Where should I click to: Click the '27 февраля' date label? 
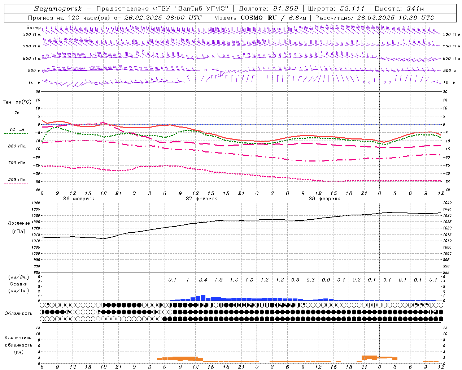[x=202, y=199]
